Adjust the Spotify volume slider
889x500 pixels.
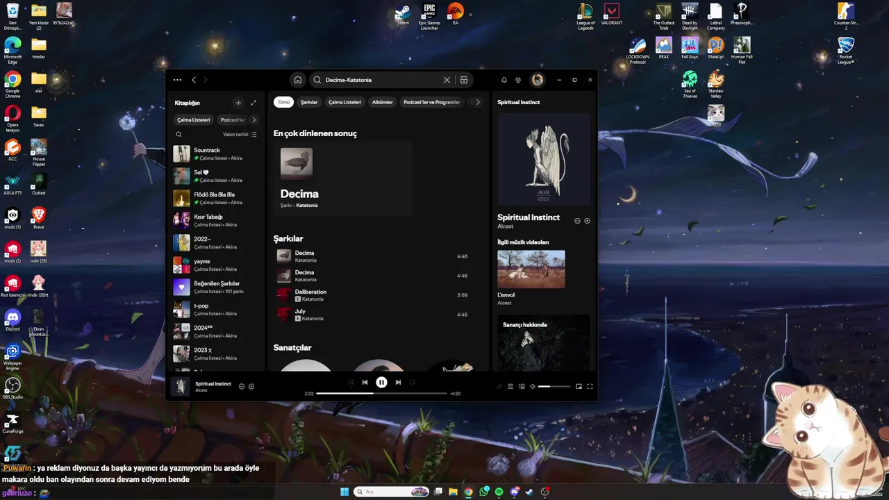click(x=554, y=386)
